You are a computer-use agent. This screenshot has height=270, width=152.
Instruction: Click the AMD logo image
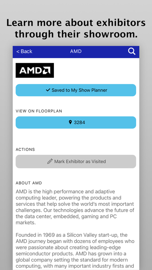(35, 70)
